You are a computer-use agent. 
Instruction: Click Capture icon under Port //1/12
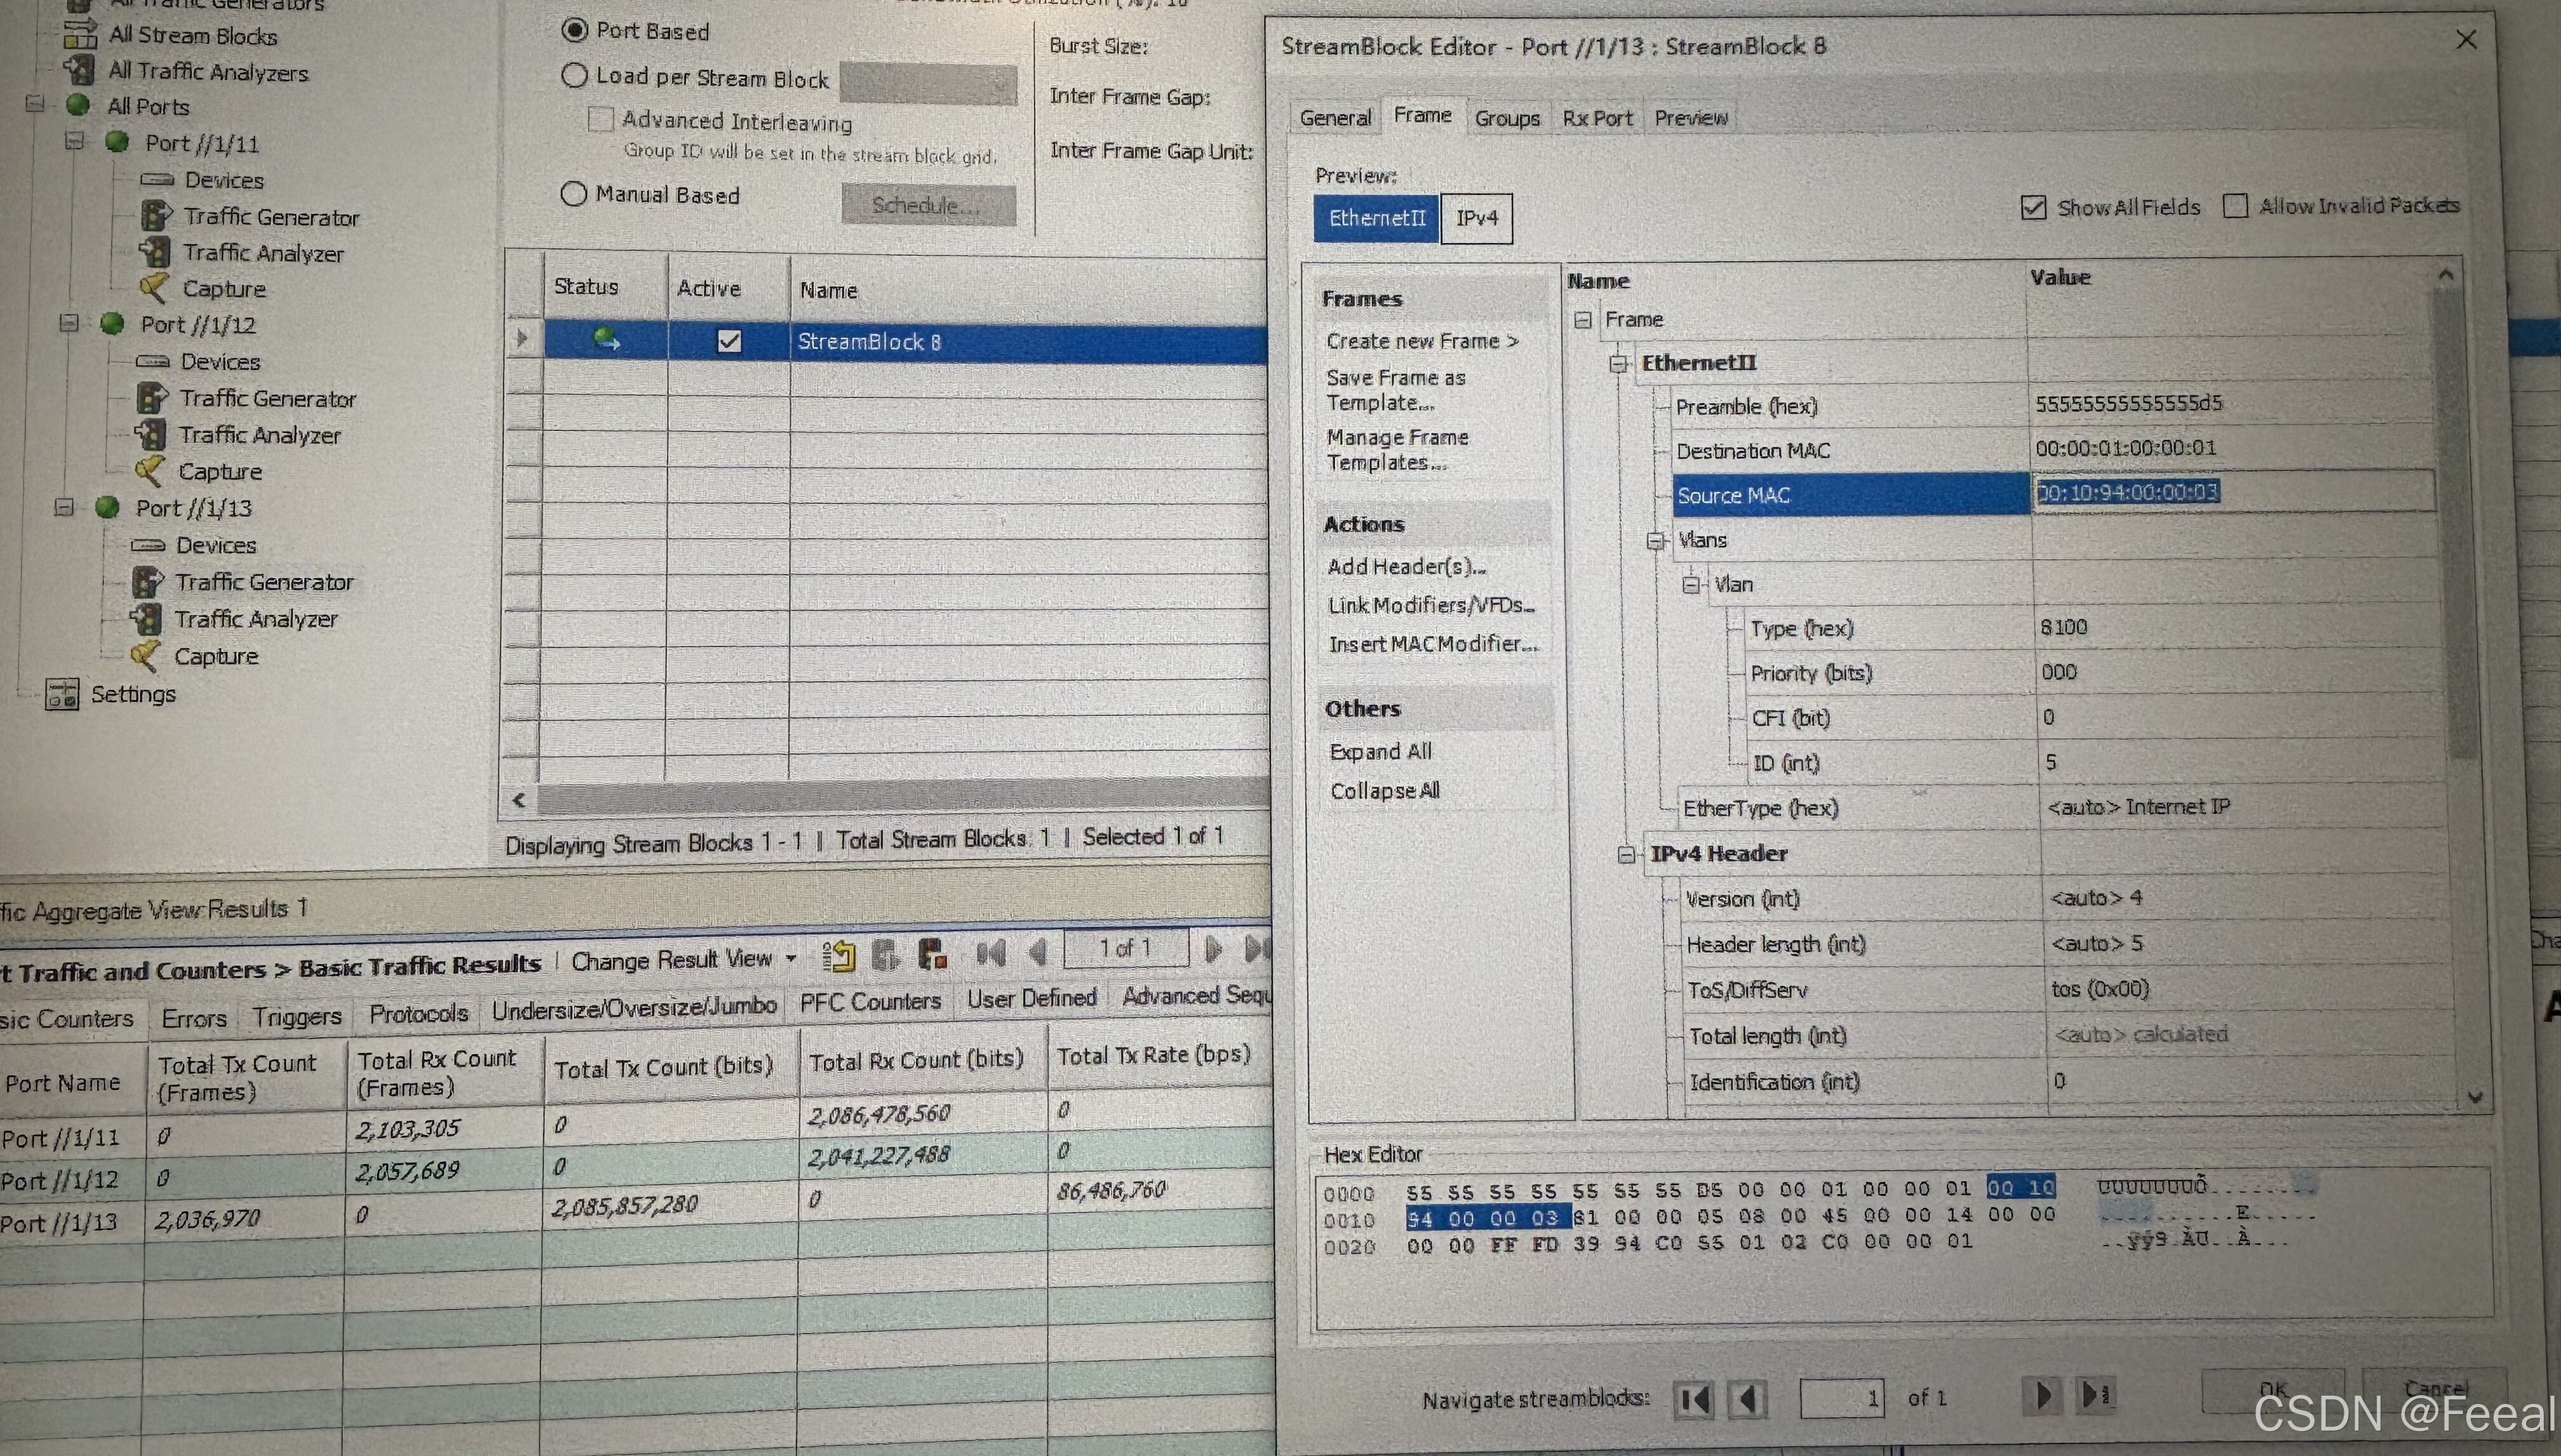tap(149, 470)
